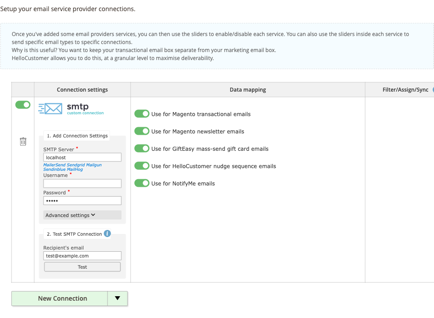Open info tooltip beside Test SMTP Connection
Screen dimensions: 434x318
[108, 233]
